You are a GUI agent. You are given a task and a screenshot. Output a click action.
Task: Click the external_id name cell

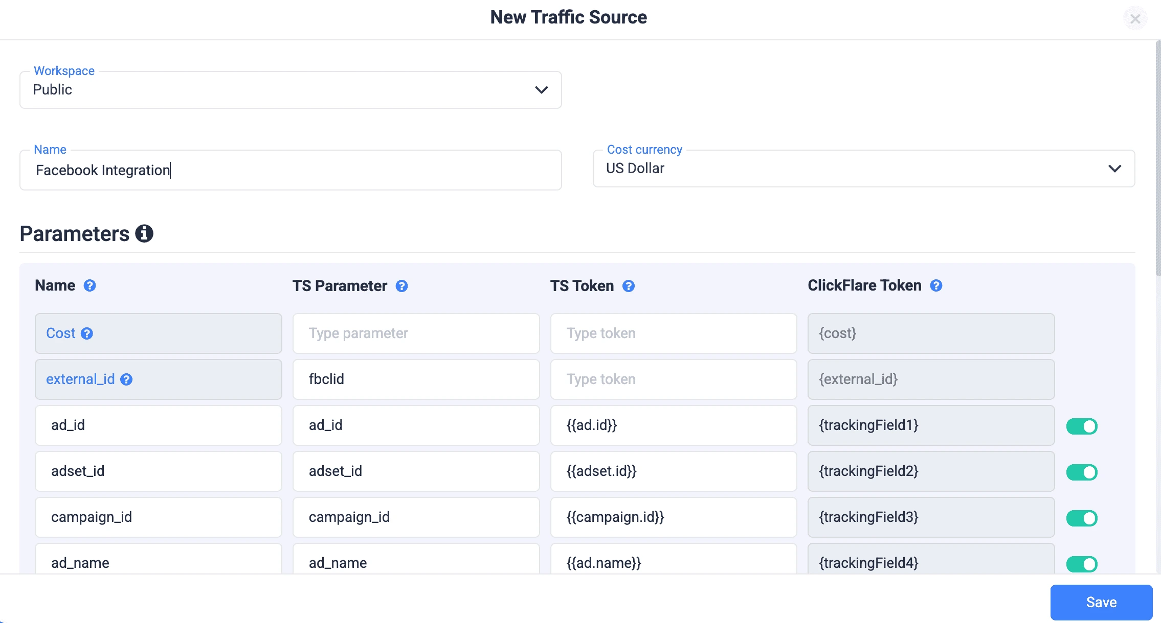click(x=159, y=379)
